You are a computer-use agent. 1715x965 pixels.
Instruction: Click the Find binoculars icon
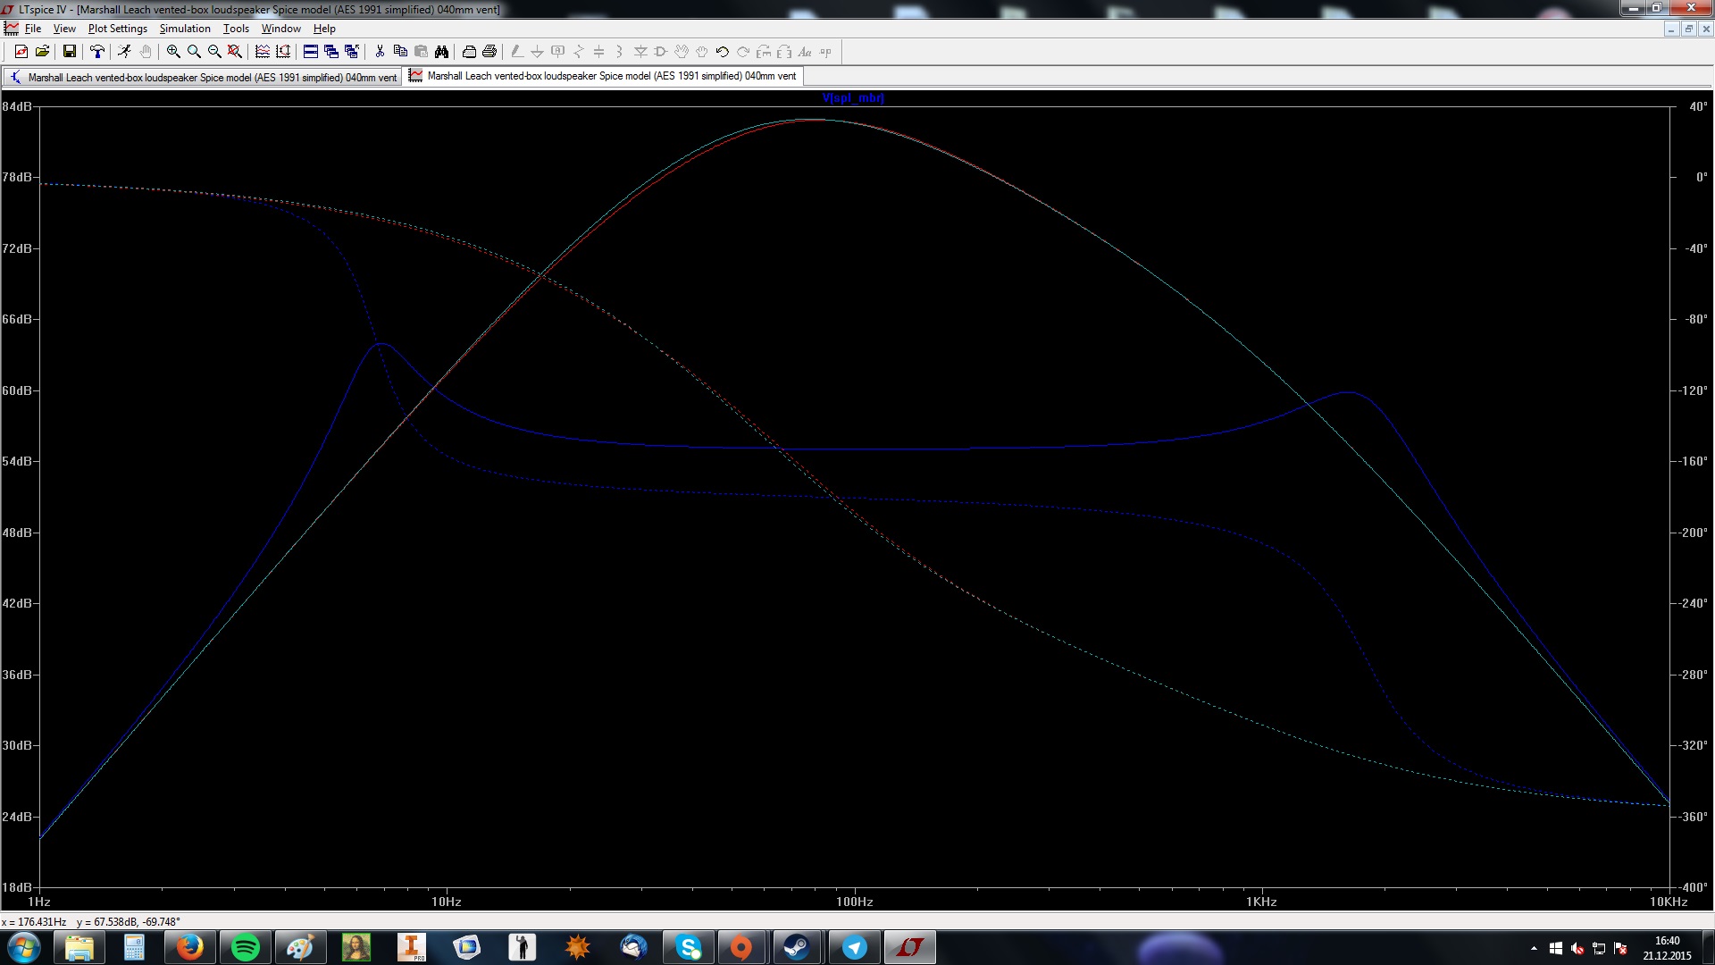(x=441, y=52)
